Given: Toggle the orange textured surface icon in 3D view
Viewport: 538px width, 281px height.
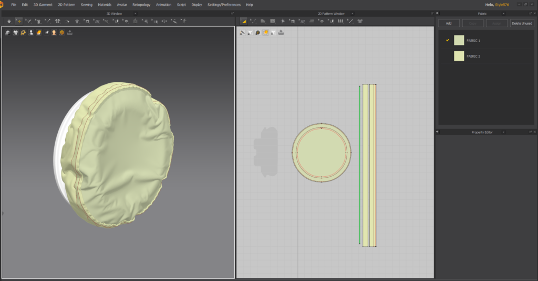Looking at the screenshot, I should [39, 33].
